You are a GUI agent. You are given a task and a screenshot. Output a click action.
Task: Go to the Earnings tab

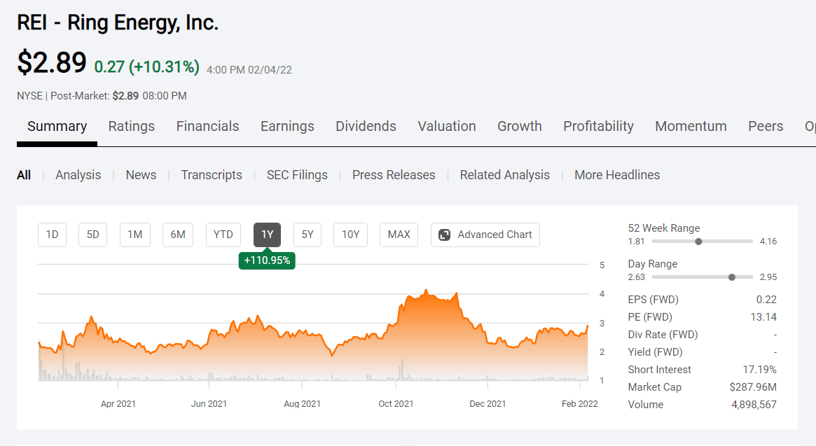287,127
